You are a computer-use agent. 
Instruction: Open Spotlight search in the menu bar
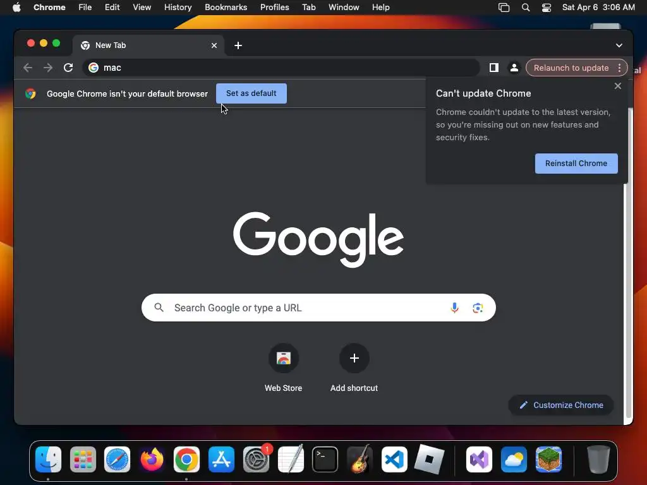coord(525,8)
